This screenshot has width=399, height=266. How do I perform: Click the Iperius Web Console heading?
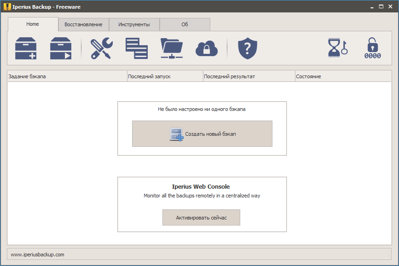tap(201, 186)
